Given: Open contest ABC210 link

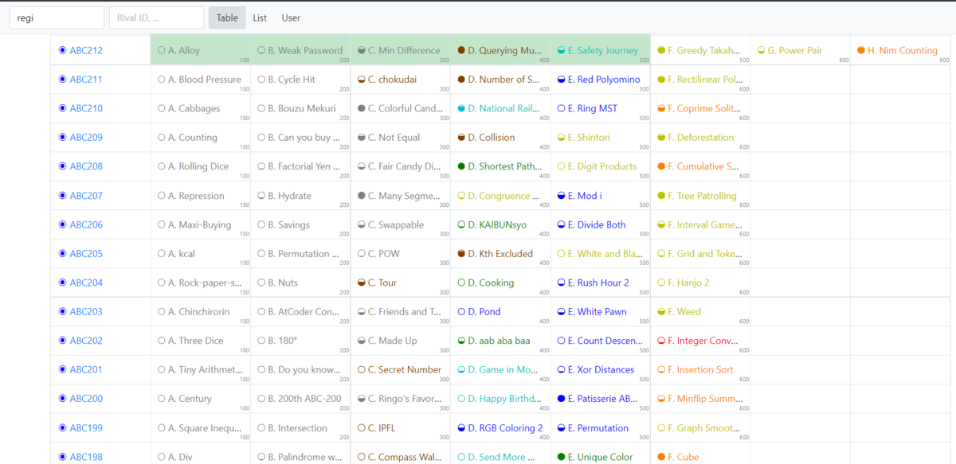Looking at the screenshot, I should [x=86, y=108].
